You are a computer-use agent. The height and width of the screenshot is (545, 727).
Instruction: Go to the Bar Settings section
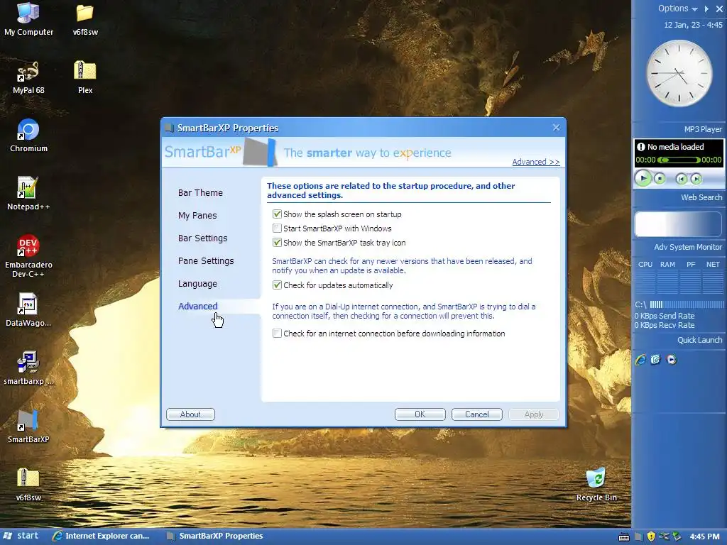[202, 238]
